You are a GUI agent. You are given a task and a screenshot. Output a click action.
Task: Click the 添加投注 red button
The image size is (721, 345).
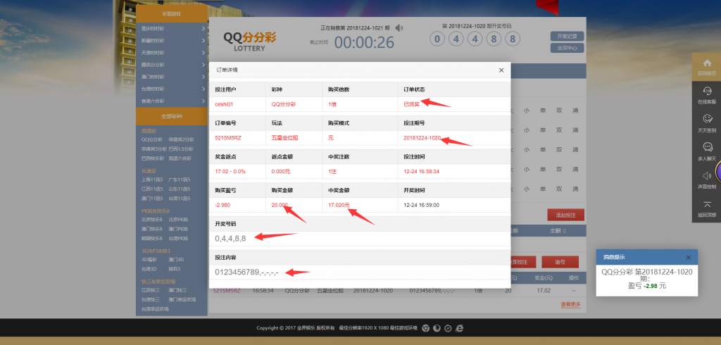pyautogui.click(x=565, y=215)
